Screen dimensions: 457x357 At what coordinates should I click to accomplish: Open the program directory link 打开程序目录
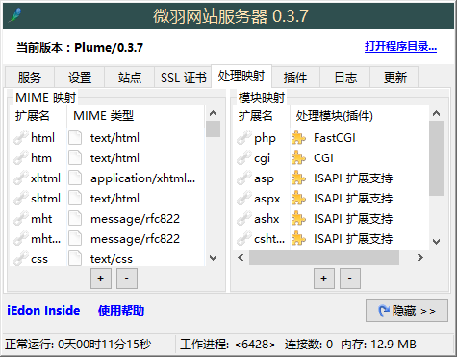coord(400,47)
